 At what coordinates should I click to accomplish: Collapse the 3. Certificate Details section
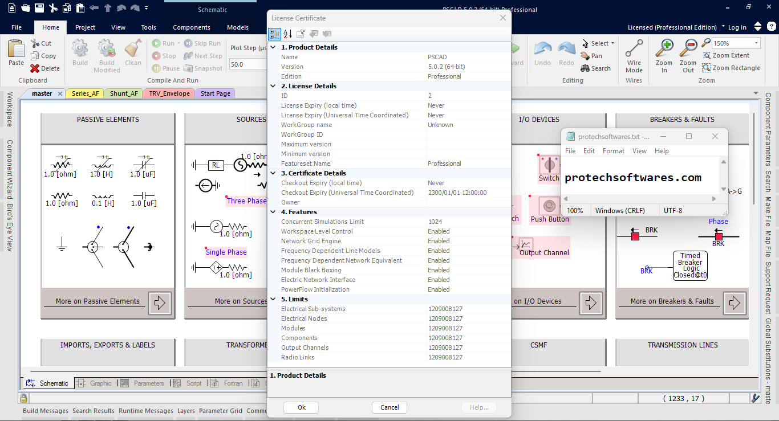[273, 173]
